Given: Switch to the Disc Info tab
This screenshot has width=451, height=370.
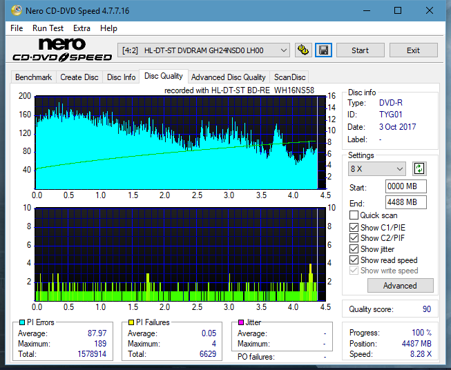Looking at the screenshot, I should (121, 77).
